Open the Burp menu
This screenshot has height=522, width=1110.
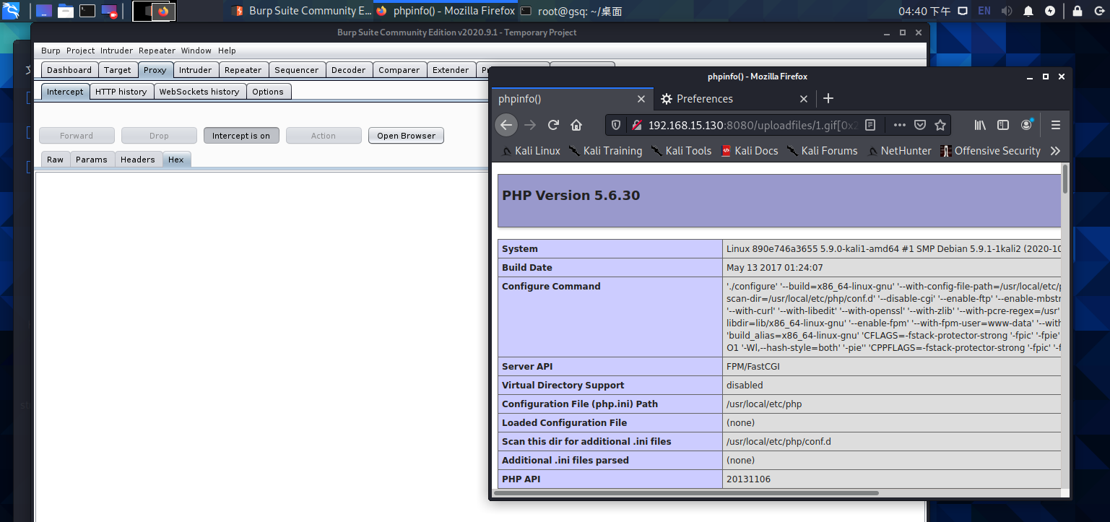[51, 51]
